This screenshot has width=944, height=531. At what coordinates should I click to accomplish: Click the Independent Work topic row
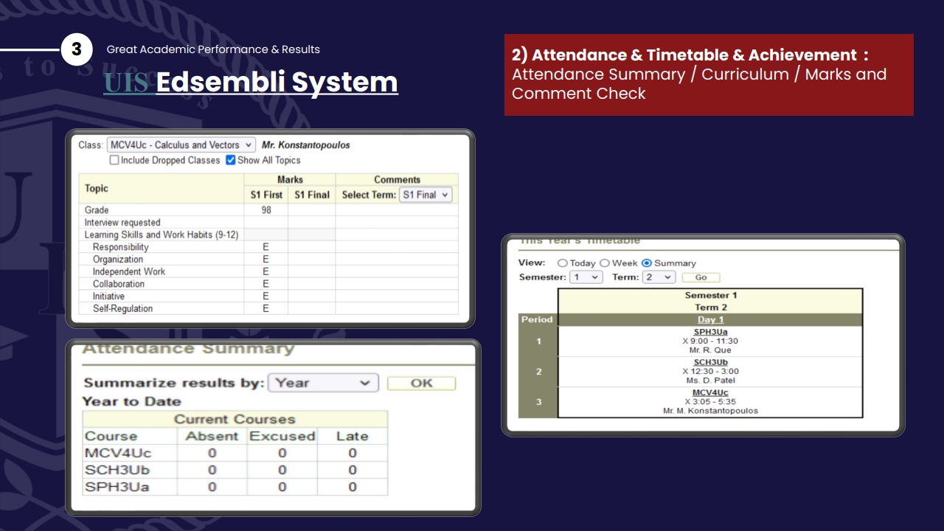pos(268,271)
